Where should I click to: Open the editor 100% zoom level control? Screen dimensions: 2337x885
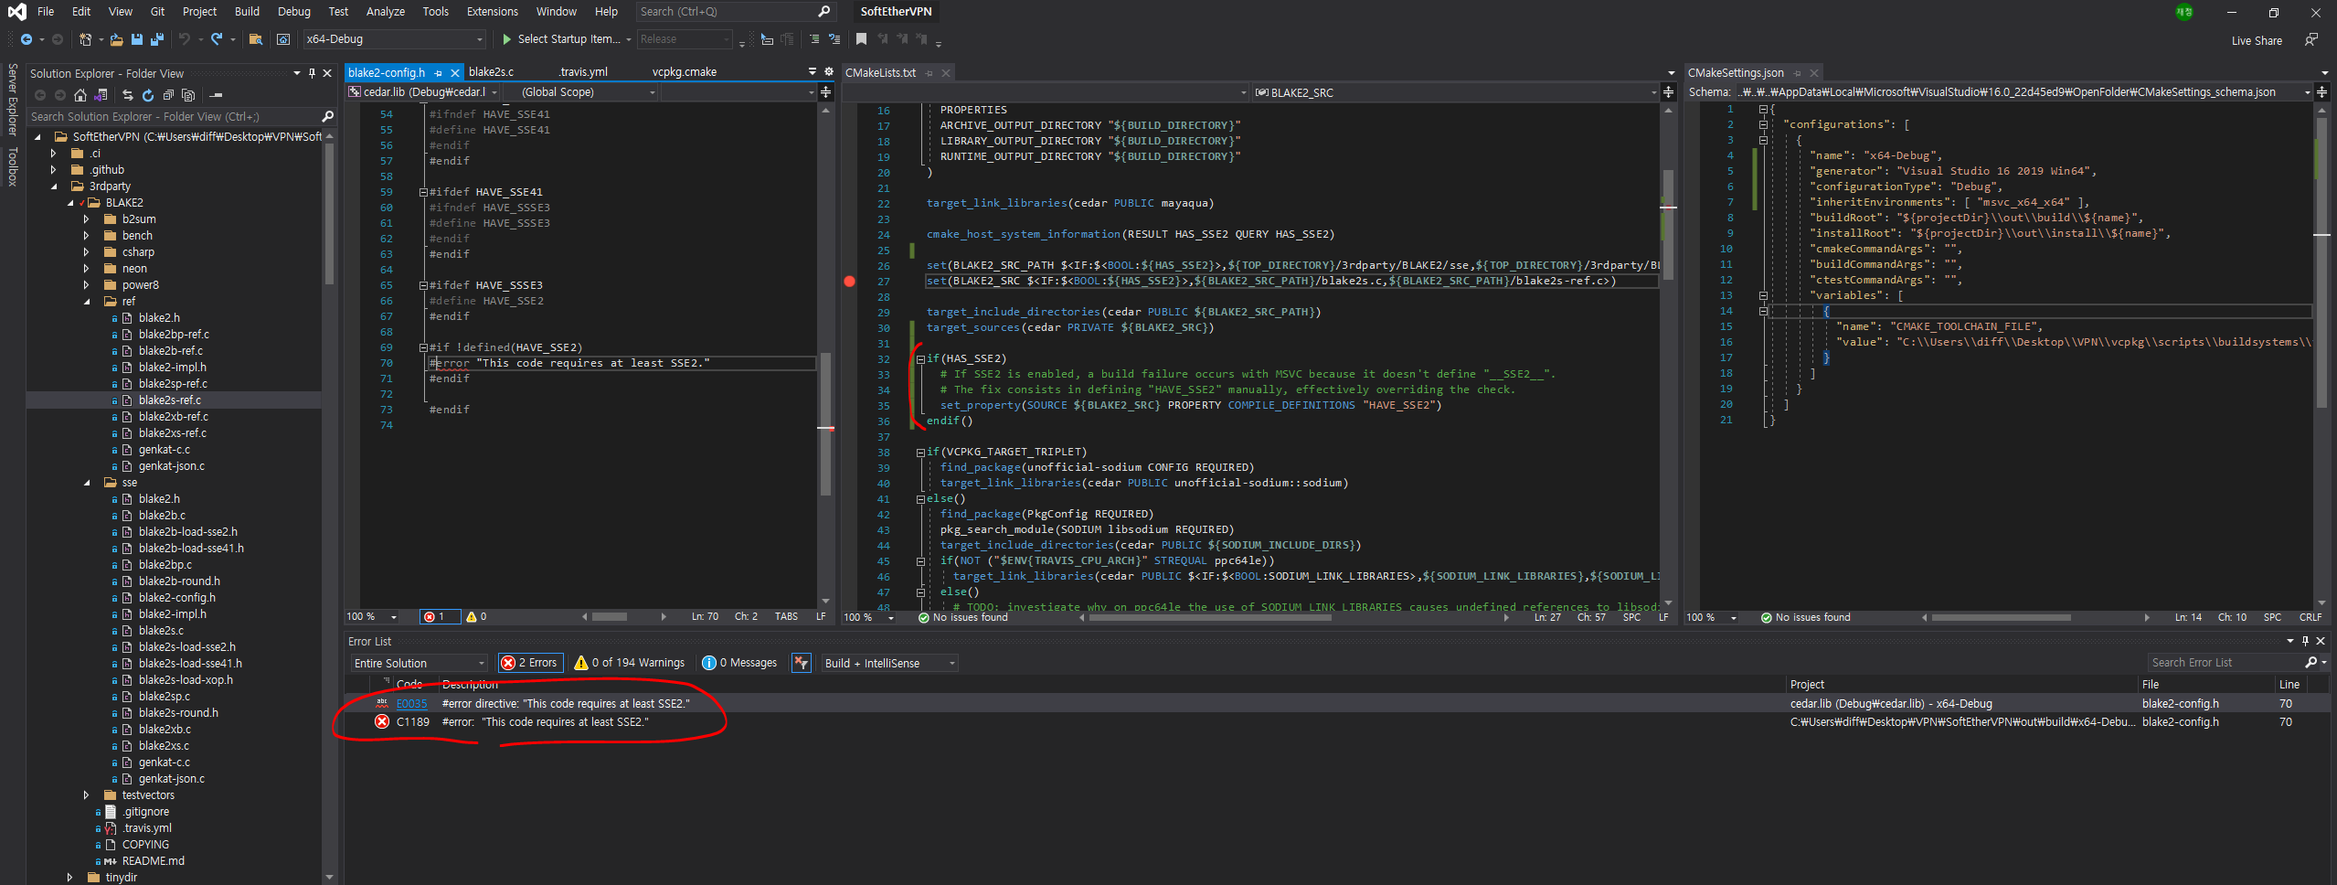point(370,616)
